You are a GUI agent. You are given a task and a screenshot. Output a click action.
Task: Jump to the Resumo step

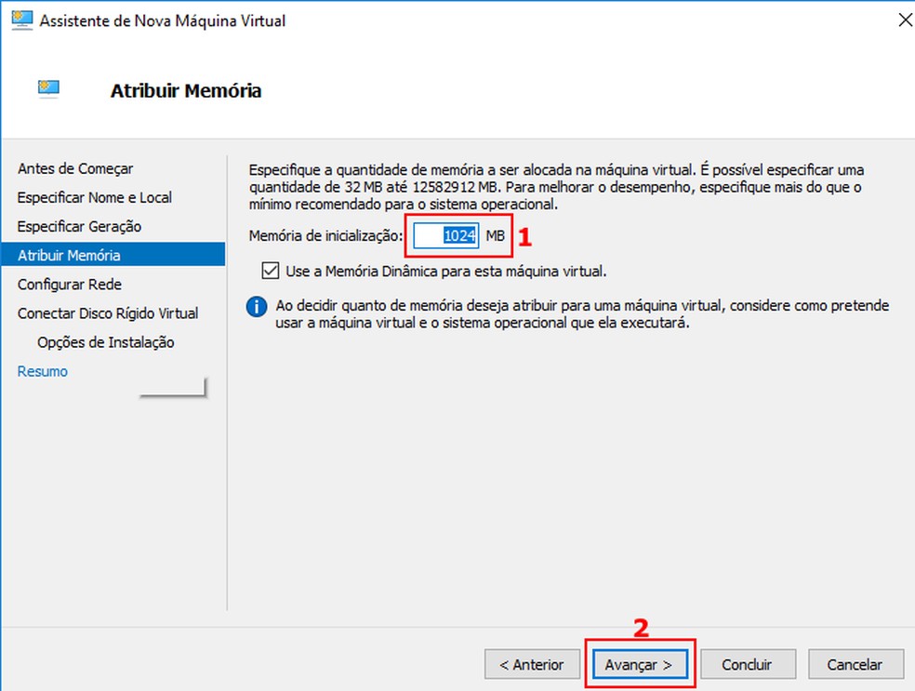43,371
